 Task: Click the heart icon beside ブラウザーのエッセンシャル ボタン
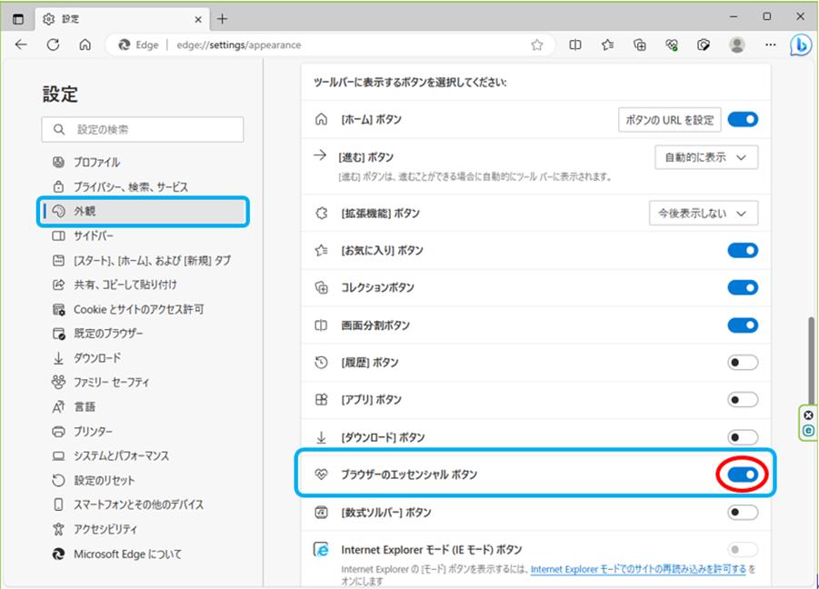[321, 474]
